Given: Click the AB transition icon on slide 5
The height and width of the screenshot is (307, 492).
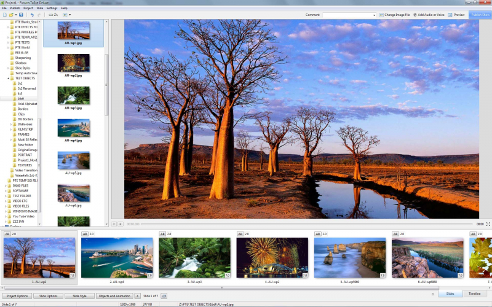Looking at the screenshot, I should 318,234.
